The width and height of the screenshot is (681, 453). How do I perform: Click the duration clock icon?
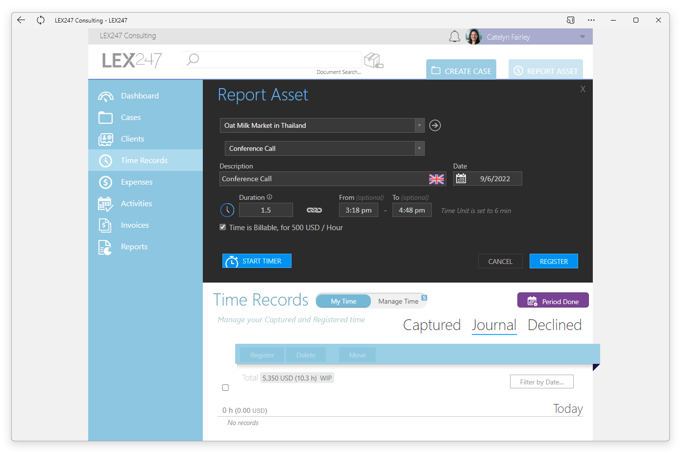click(227, 210)
